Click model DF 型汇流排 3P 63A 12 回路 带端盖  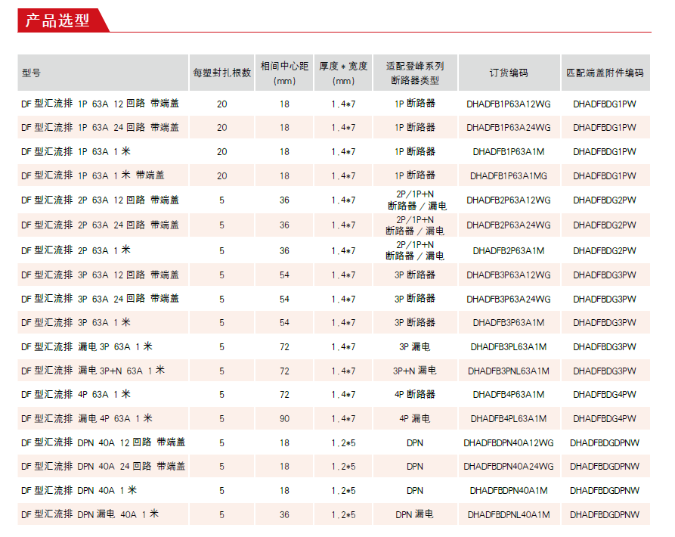tap(100, 275)
